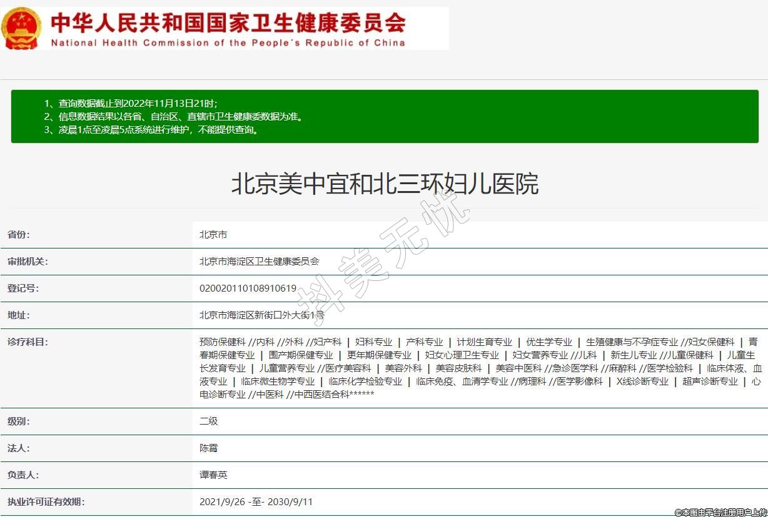Click the legal person name 陈霄

208,448
